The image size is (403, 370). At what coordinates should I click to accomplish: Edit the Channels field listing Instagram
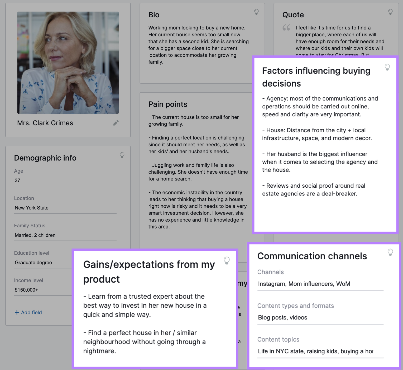(x=304, y=284)
